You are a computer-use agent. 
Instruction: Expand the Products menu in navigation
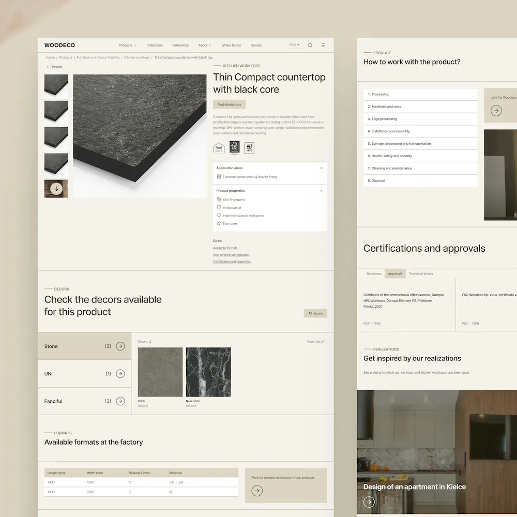coord(128,45)
